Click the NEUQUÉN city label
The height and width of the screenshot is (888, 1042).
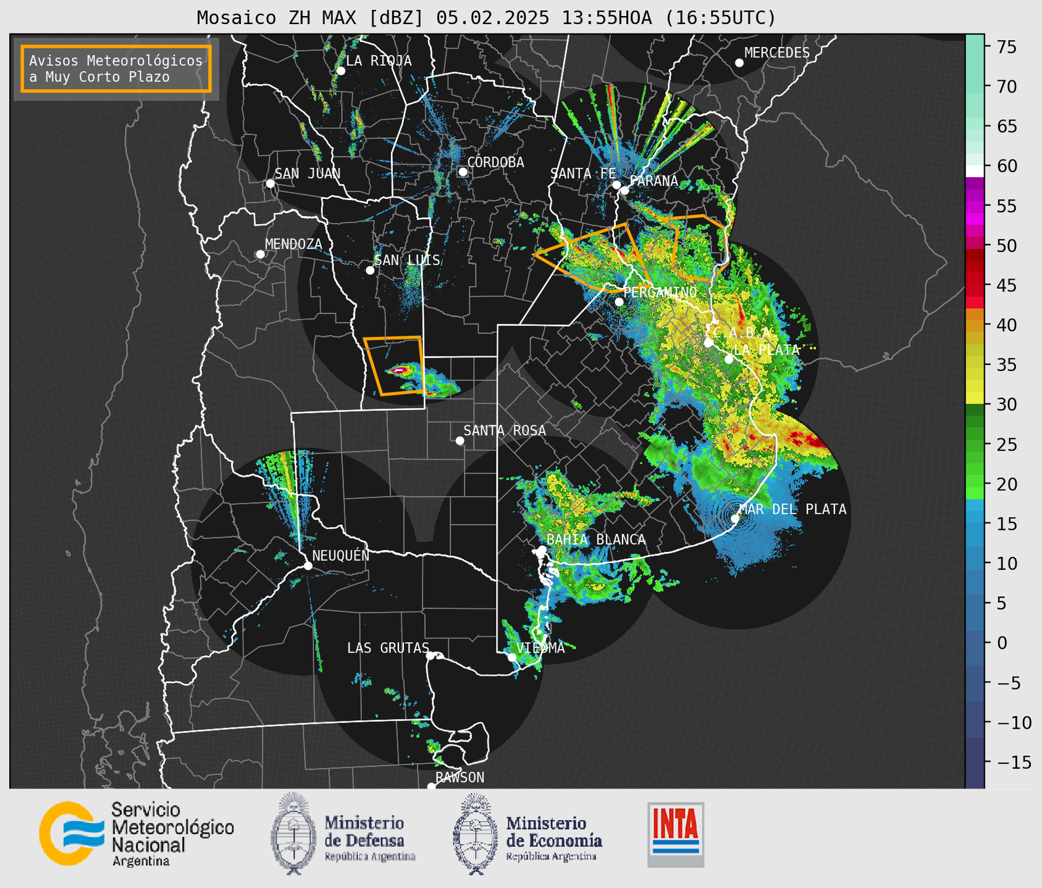click(x=340, y=555)
